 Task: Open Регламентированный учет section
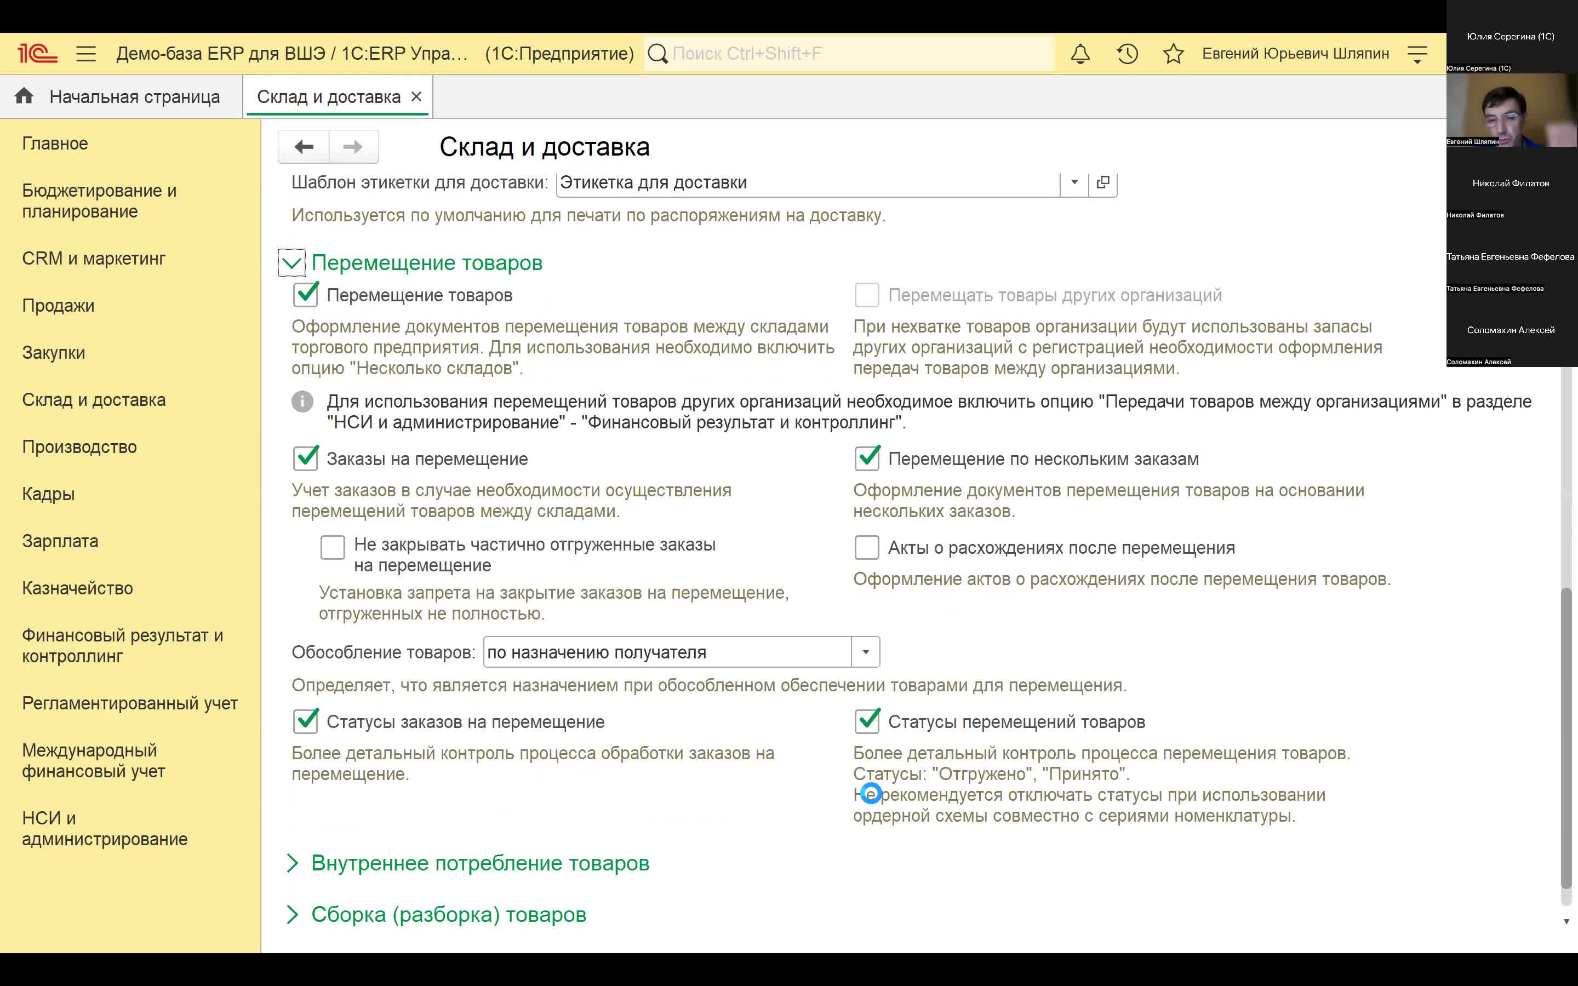point(130,703)
